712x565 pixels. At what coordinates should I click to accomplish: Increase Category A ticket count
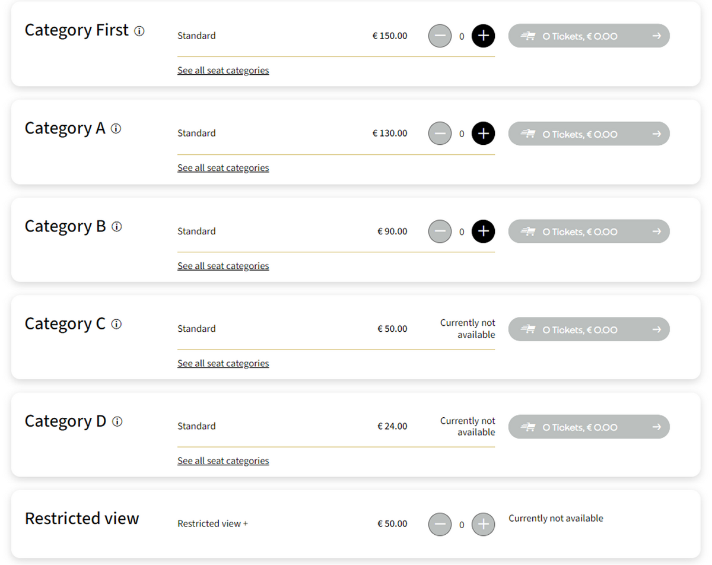(483, 134)
